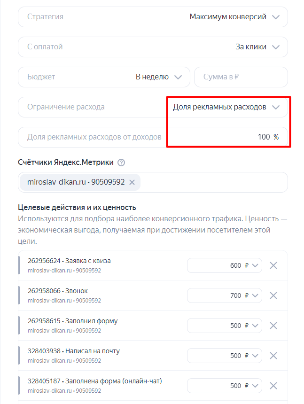Remove the Заполнил форму goal
This screenshot has height=404, width=304.
click(273, 326)
